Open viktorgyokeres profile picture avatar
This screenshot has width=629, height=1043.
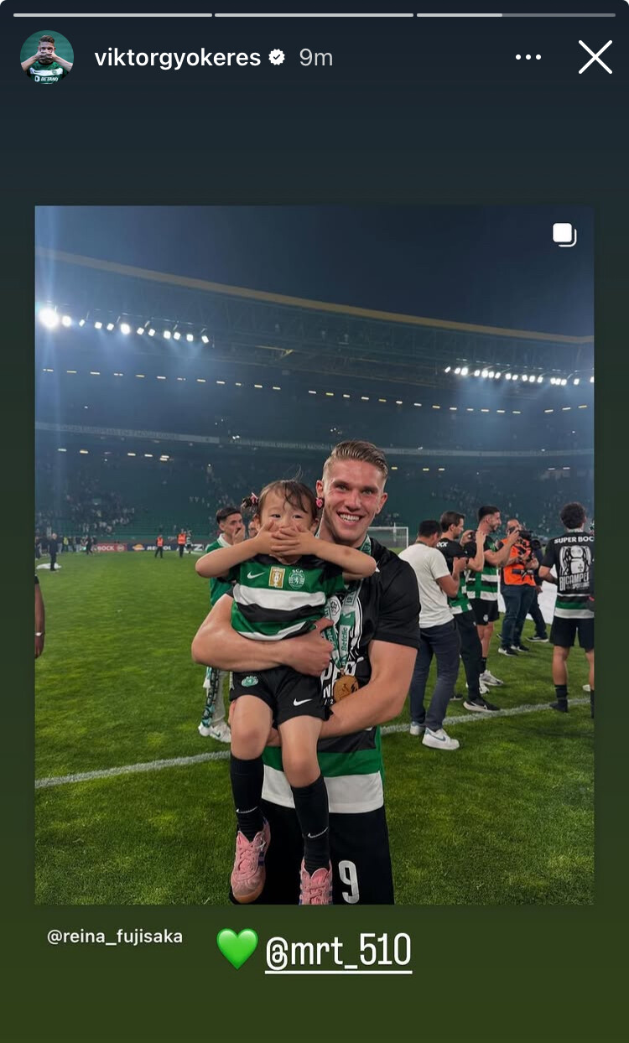(47, 57)
